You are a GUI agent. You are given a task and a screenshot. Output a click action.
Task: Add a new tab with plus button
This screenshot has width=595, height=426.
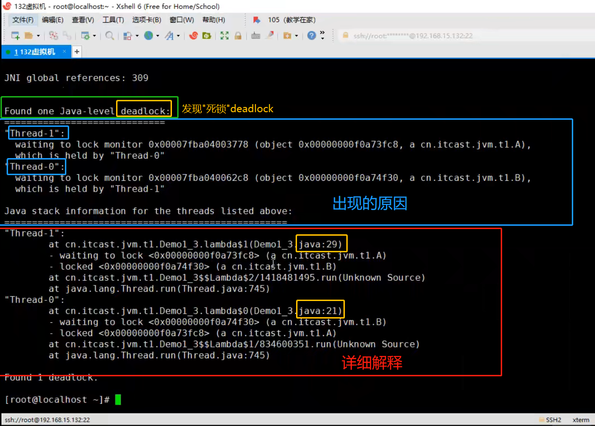pos(77,52)
